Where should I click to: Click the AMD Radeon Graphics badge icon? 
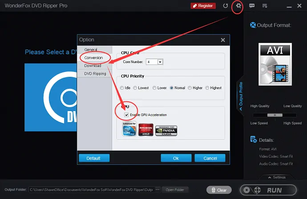click(146, 129)
